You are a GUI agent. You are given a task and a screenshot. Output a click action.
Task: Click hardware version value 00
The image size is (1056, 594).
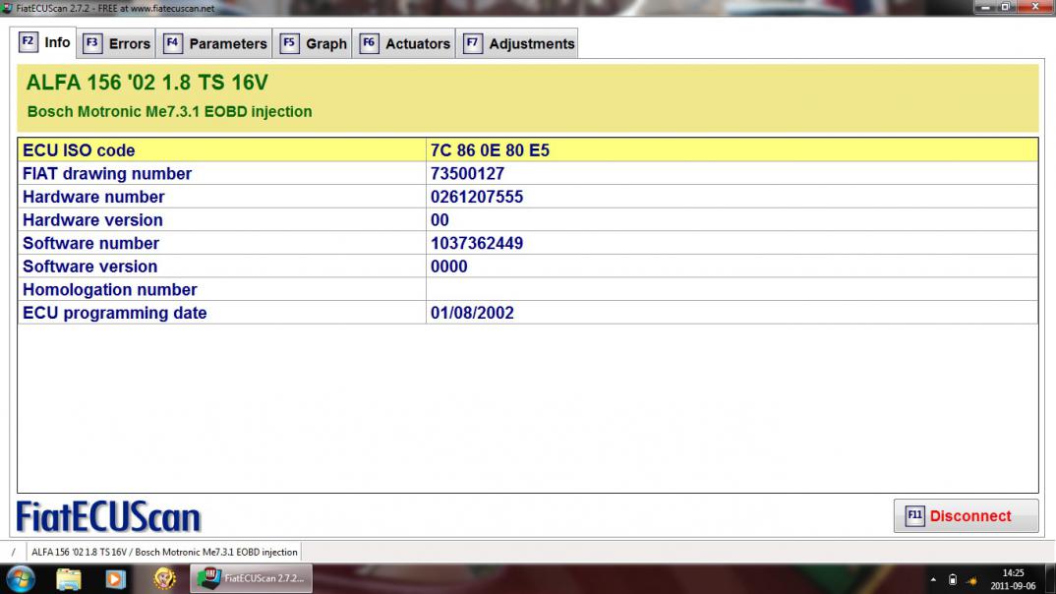point(440,220)
